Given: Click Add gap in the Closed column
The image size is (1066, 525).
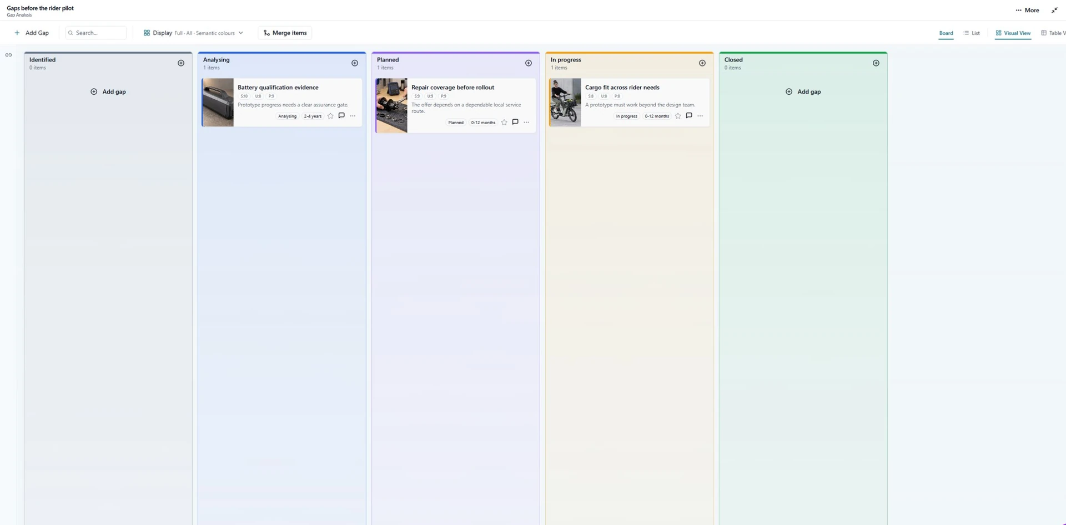Looking at the screenshot, I should point(803,91).
